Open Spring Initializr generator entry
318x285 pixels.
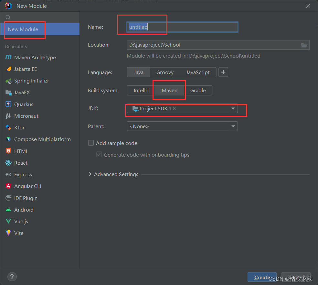[x=40, y=81]
